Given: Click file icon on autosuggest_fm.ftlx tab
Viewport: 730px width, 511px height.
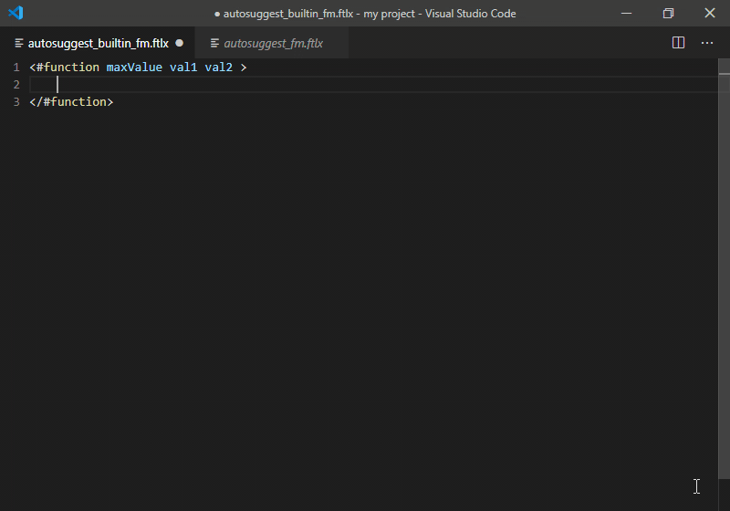Looking at the screenshot, I should coord(214,43).
